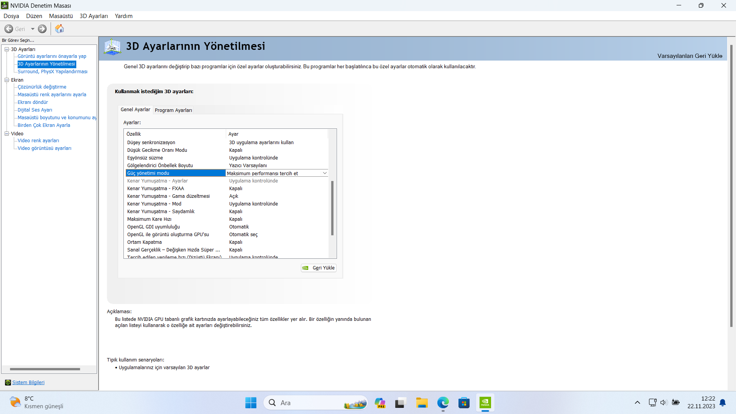This screenshot has width=736, height=414.
Task: Open Güç yönetimi modu dropdown
Action: [x=325, y=173]
